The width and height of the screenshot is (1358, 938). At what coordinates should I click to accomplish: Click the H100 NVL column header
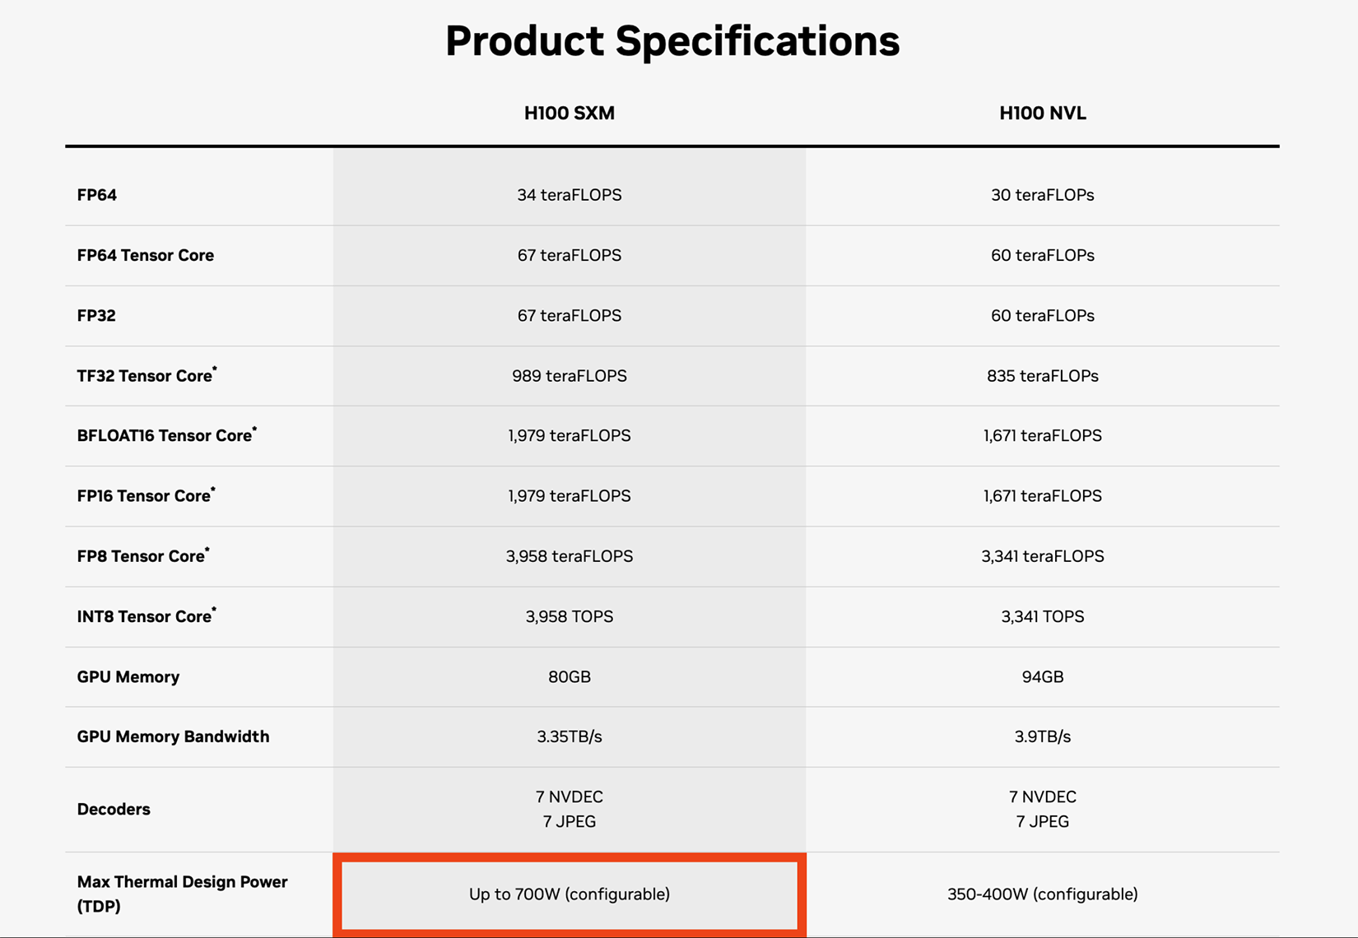coord(1042,114)
